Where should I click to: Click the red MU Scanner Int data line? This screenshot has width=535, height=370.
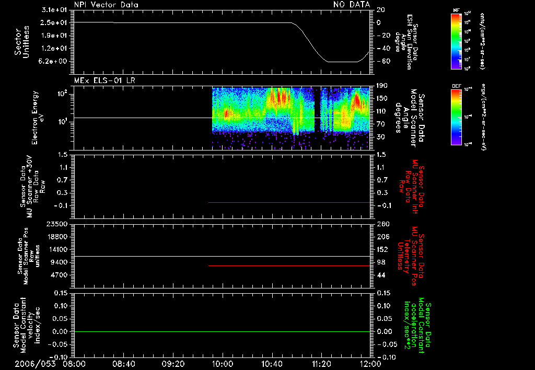pyautogui.click(x=289, y=202)
